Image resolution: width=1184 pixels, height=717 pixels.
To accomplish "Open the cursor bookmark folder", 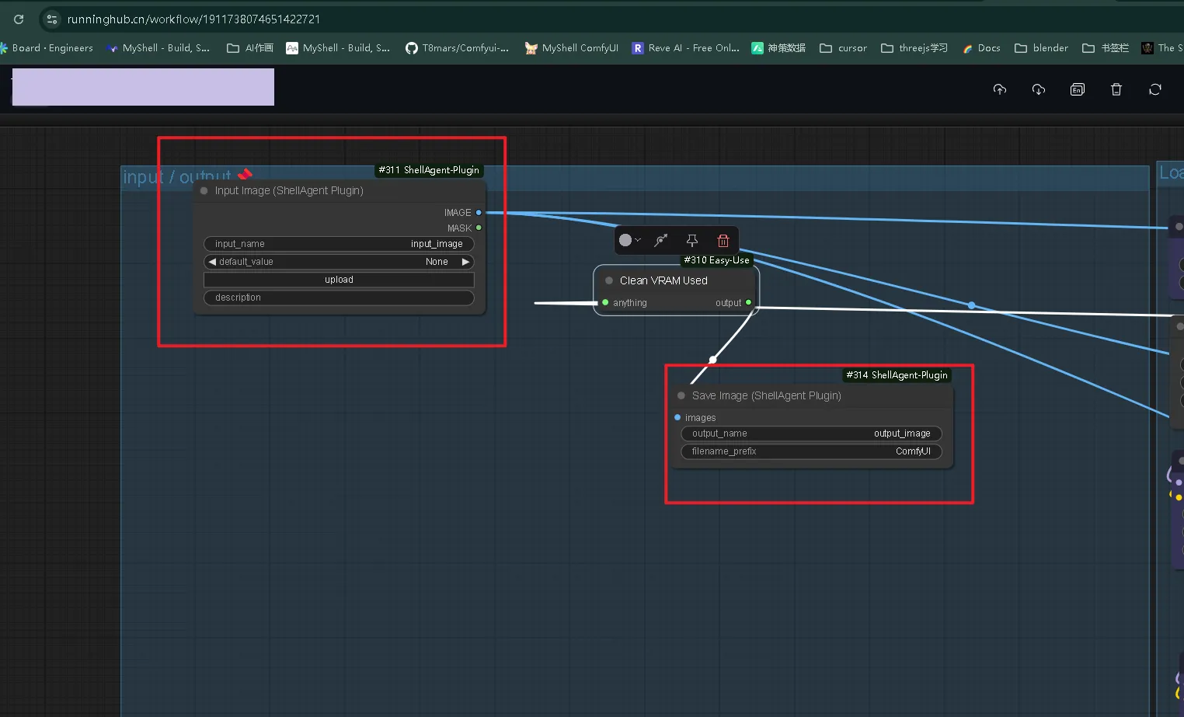I will tap(844, 48).
